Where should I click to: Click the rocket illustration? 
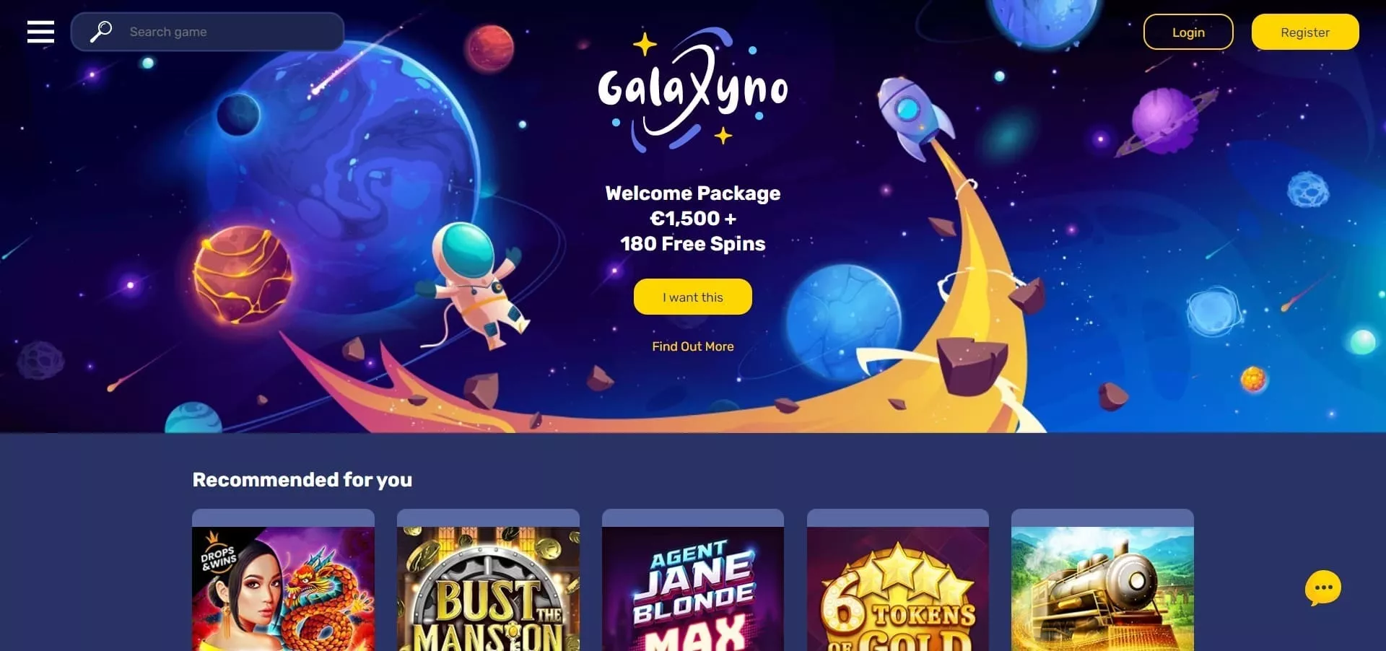pos(913,118)
